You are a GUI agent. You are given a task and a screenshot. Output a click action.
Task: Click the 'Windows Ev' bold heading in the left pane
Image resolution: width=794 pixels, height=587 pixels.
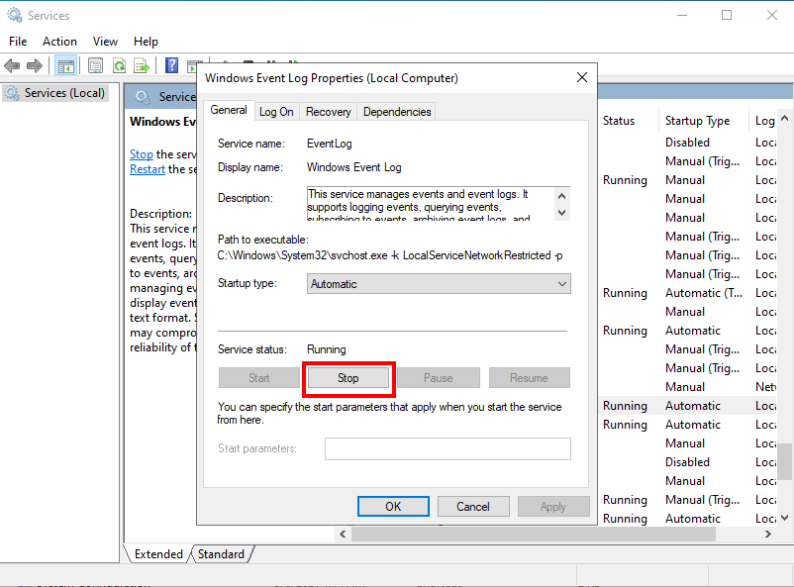162,122
